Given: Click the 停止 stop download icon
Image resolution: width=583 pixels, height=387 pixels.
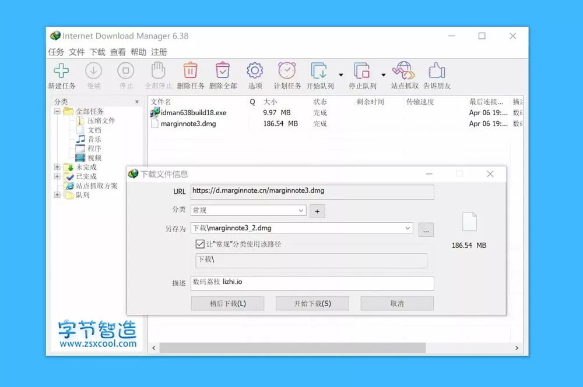Looking at the screenshot, I should [126, 70].
